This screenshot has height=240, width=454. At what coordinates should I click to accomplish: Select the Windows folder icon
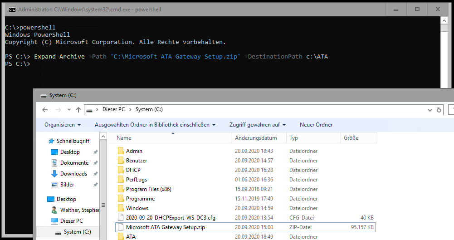pos(121,208)
